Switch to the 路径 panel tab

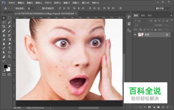pos(150,15)
